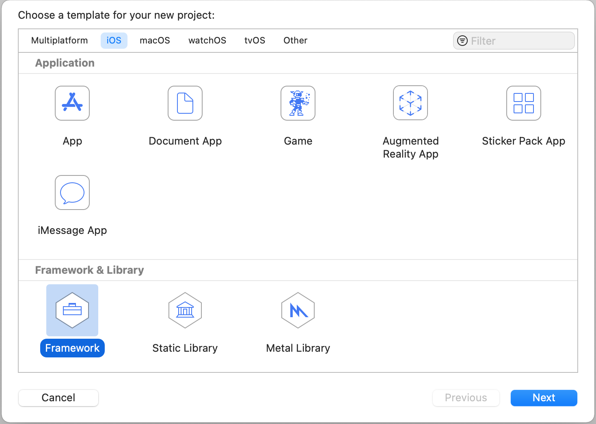Click the Sticker Pack App label

pyautogui.click(x=524, y=141)
